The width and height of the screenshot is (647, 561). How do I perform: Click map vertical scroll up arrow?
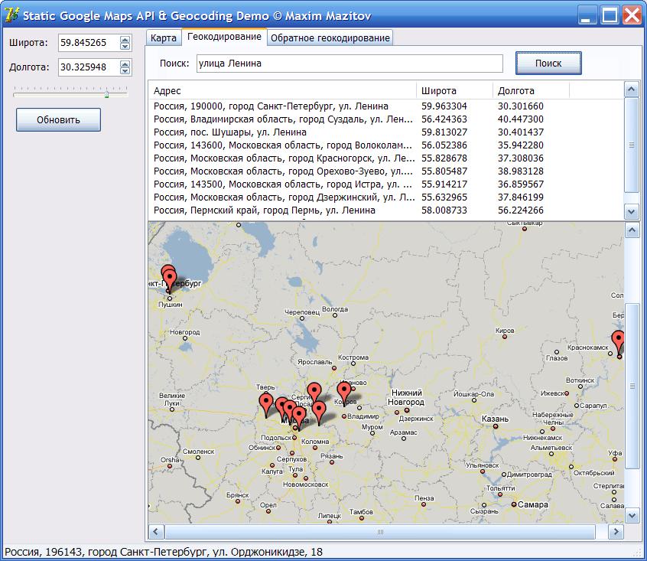[632, 230]
